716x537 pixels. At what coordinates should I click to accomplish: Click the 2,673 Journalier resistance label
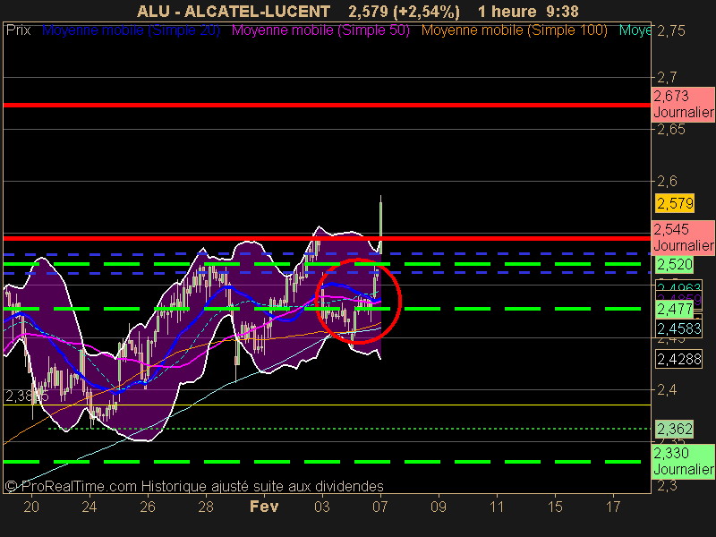coord(683,104)
